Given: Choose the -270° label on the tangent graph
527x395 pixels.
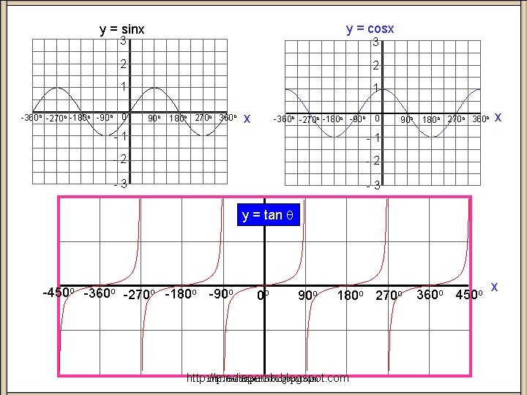Looking at the screenshot, I should tap(139, 295).
